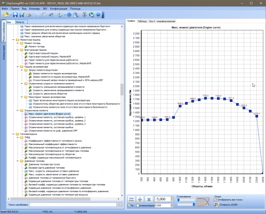Click Отменить ZOOM label

(x=229, y=205)
